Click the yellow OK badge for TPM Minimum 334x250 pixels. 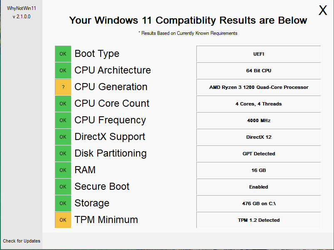pos(63,220)
